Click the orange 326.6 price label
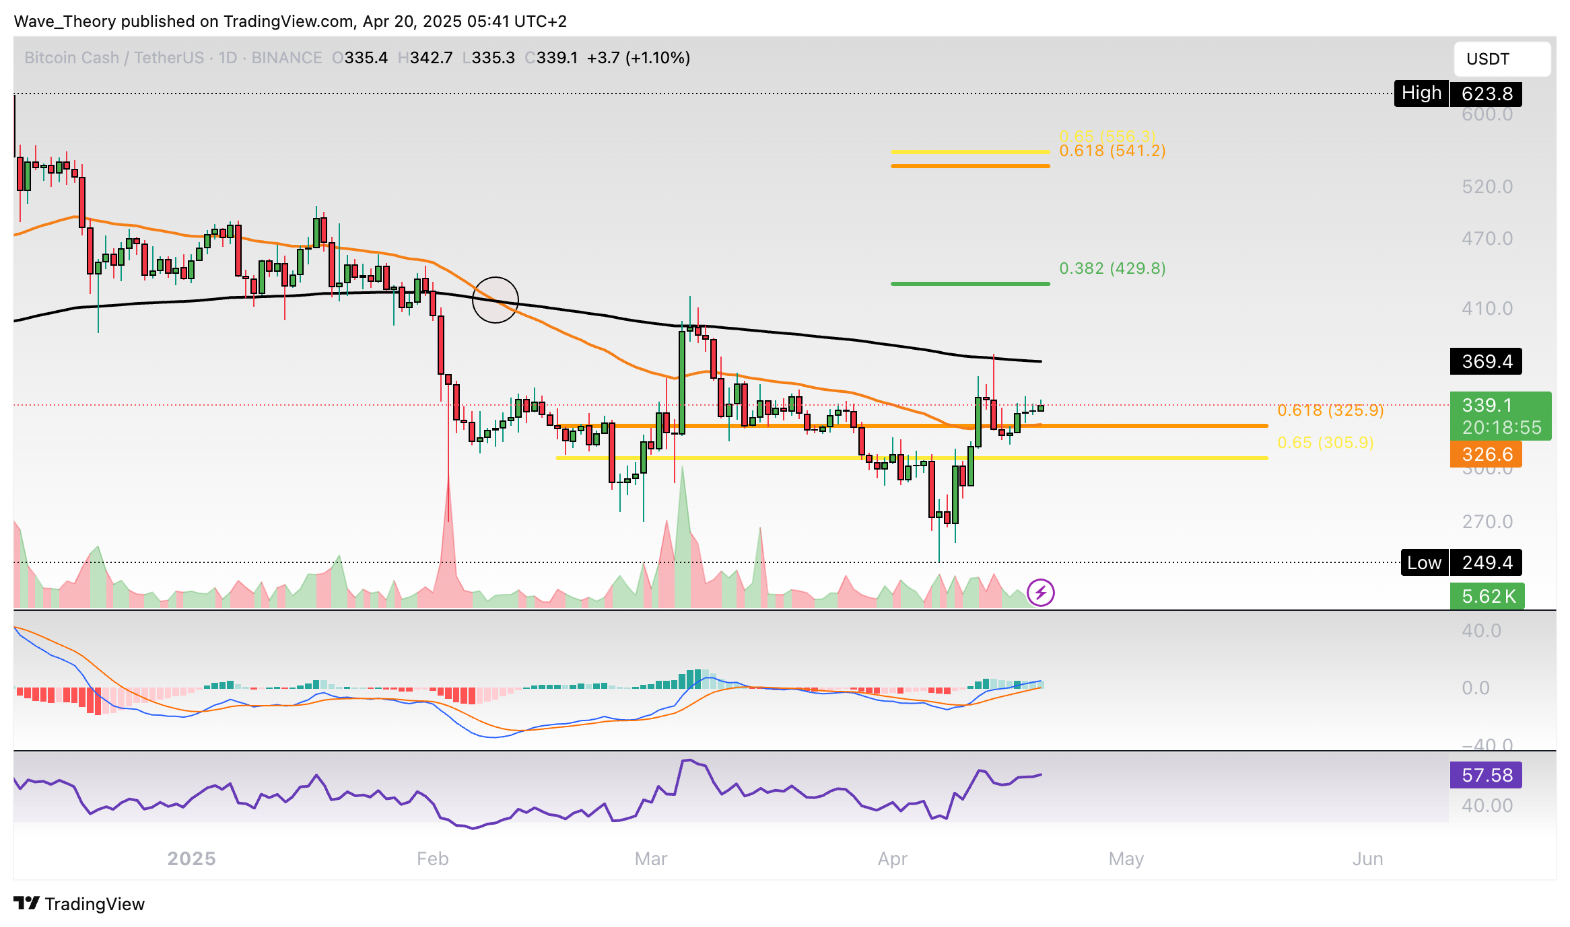This screenshot has height=927, width=1570. click(x=1485, y=454)
